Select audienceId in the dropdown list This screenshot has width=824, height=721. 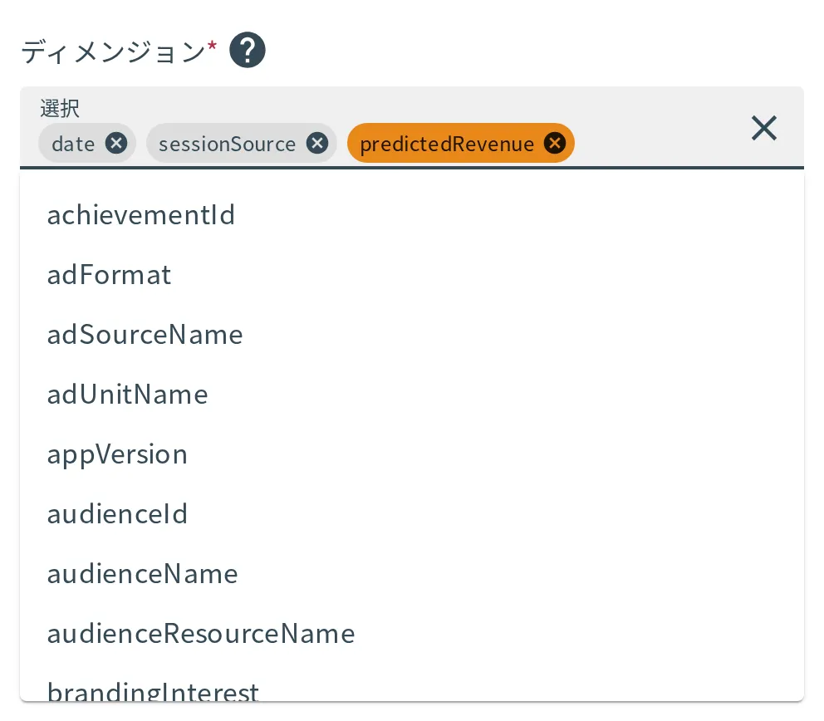[x=412, y=514]
